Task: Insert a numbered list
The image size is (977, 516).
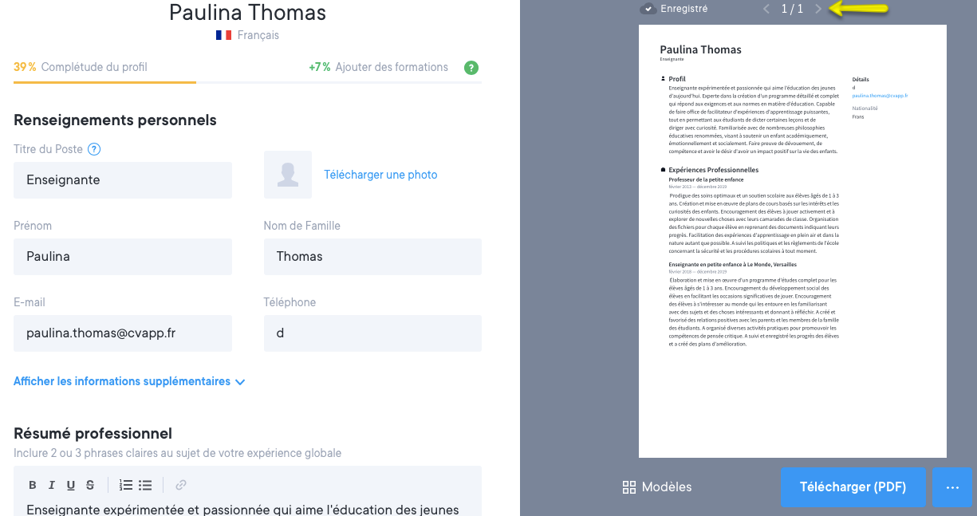Action: point(126,485)
